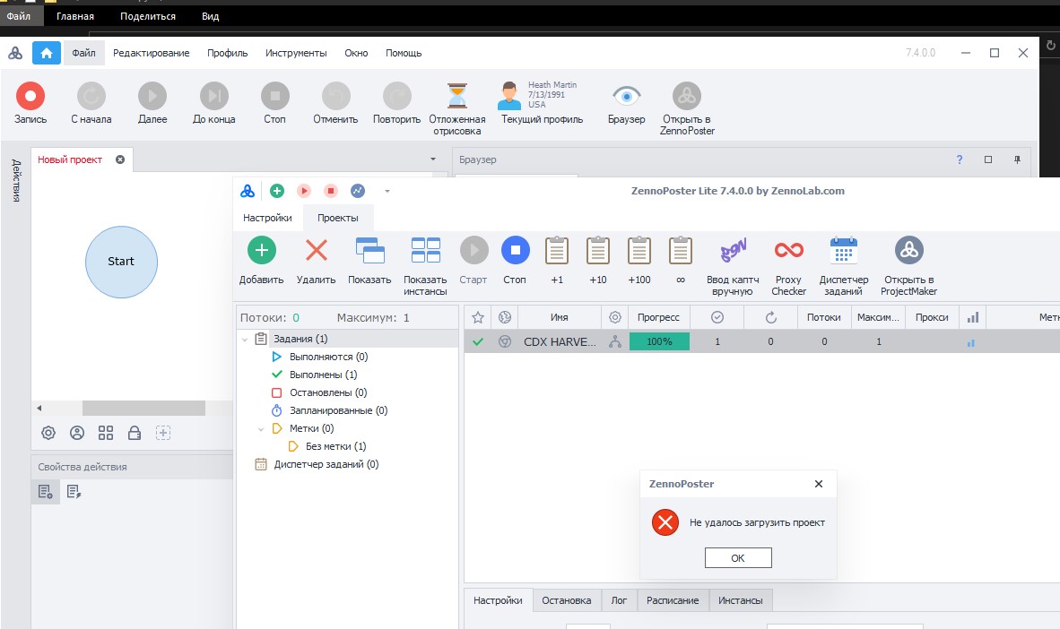Viewport: 1060px width, 629px height.
Task: Click the statistics chart icon in ZennoPoster title bar
Action: [358, 191]
